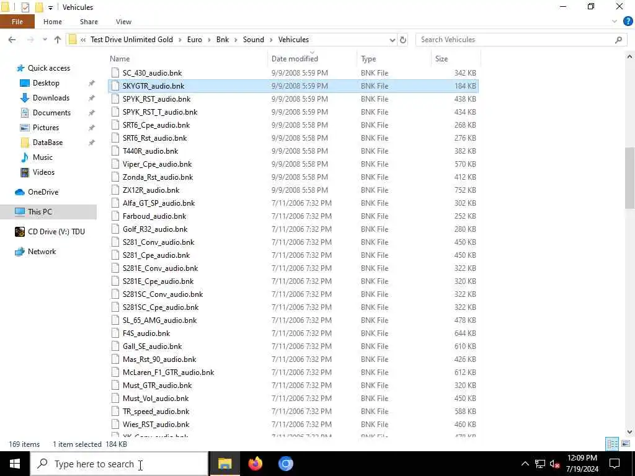
Task: Open the Windows Start menu
Action: 15,464
